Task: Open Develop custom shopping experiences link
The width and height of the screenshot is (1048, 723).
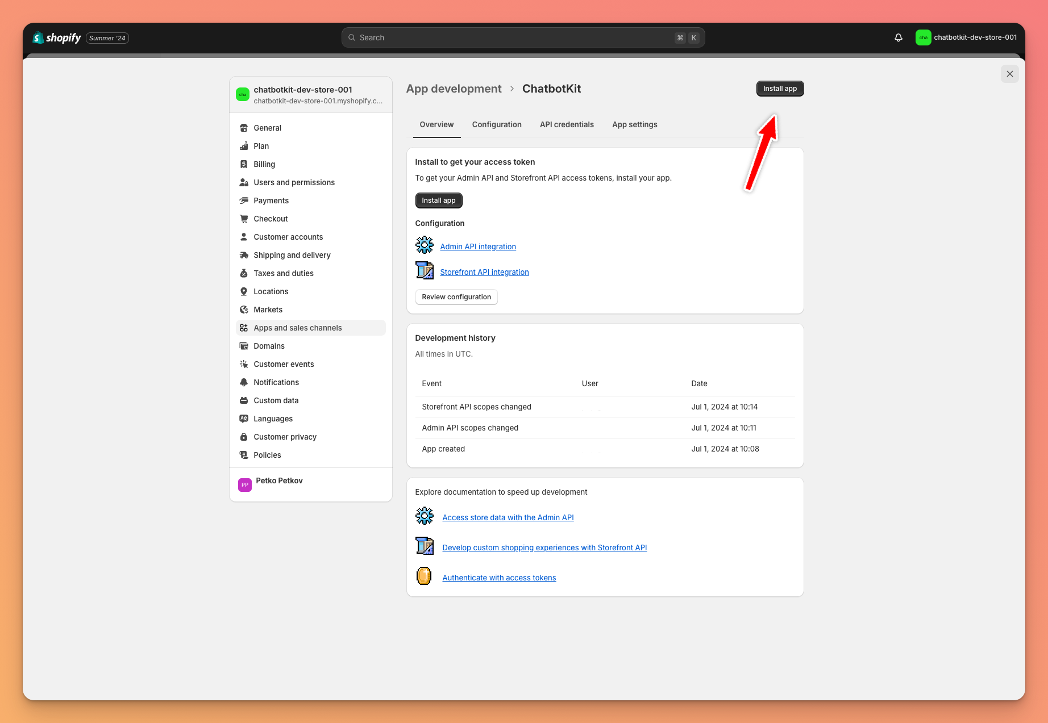Action: pyautogui.click(x=544, y=548)
